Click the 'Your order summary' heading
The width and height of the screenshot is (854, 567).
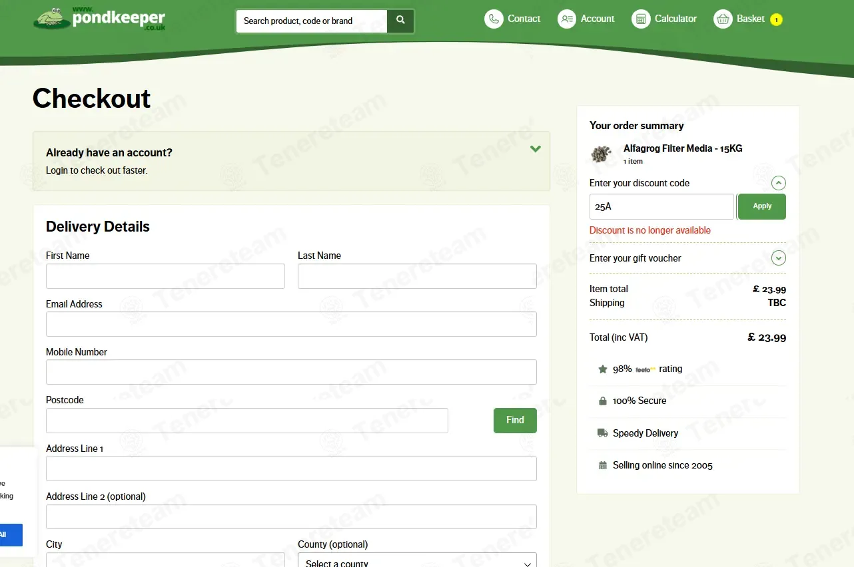(637, 125)
